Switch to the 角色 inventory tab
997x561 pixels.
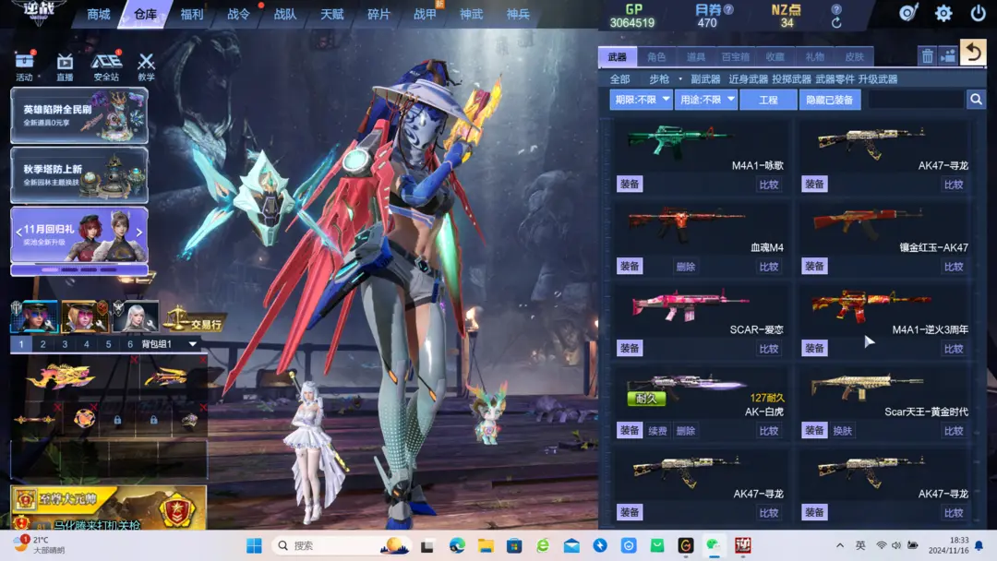click(x=657, y=56)
